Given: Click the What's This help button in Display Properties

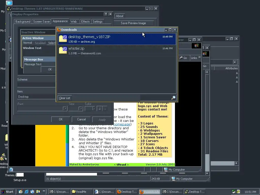Looking at the screenshot, I should 106,14.
